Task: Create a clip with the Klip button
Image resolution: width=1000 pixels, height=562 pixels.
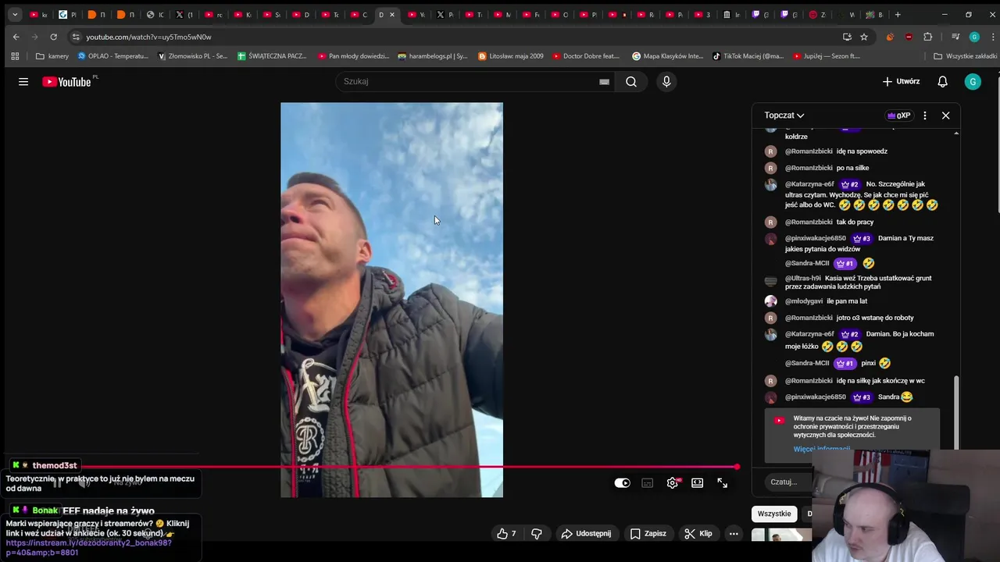Action: (698, 534)
